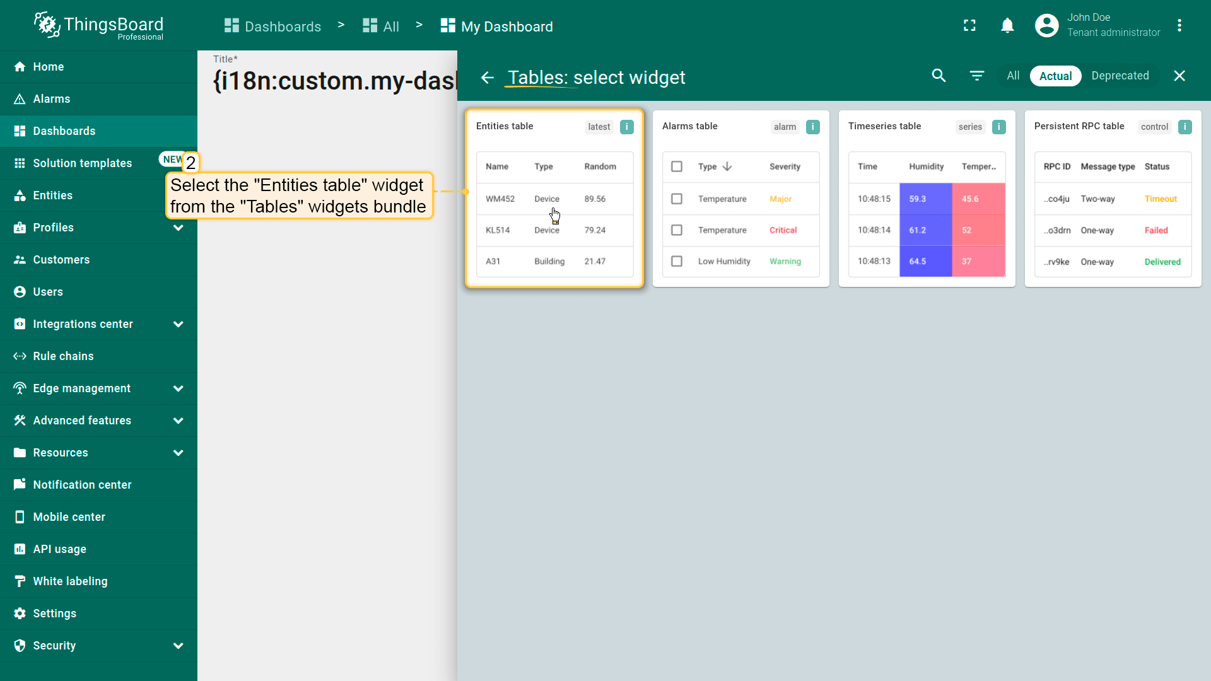
Task: Click info icon on Entities table widget
Action: click(x=626, y=127)
